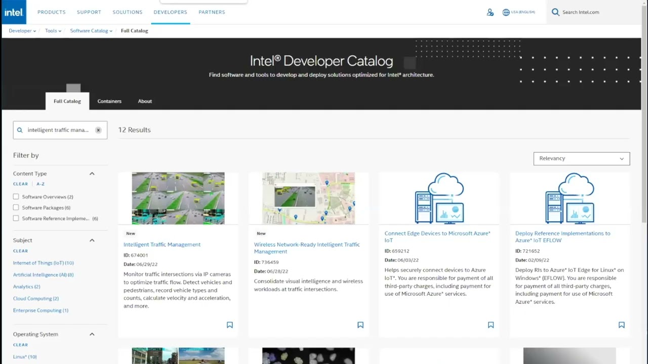The image size is (648, 364).
Task: Check the Software Overviews filter
Action: click(16, 197)
